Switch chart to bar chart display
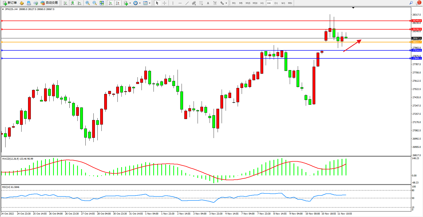The height and width of the screenshot is (217, 423). click(x=65, y=3)
